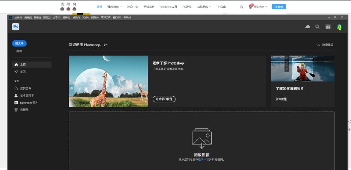
Task: Open Lightroom 照片 in the sidebar
Action: (32, 103)
